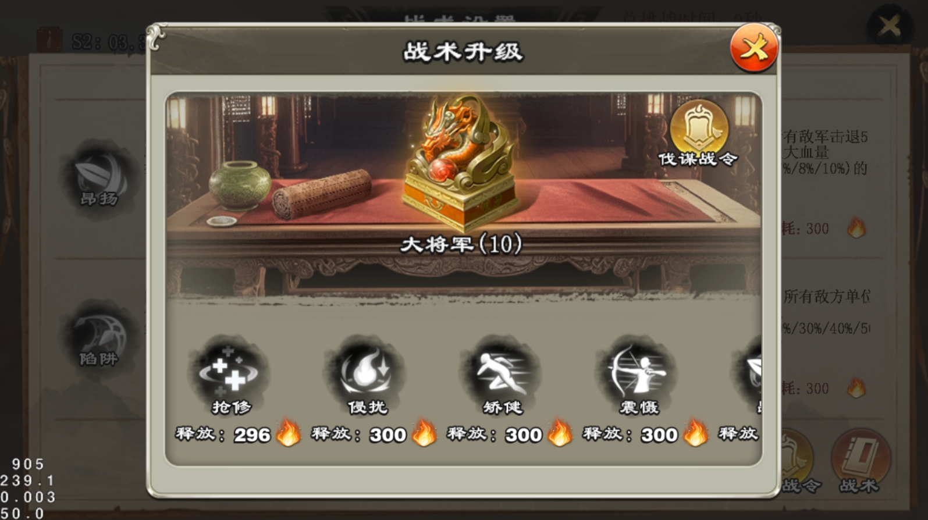The height and width of the screenshot is (520, 928).
Task: Click the 大将军(10) rank label
Action: tap(461, 244)
